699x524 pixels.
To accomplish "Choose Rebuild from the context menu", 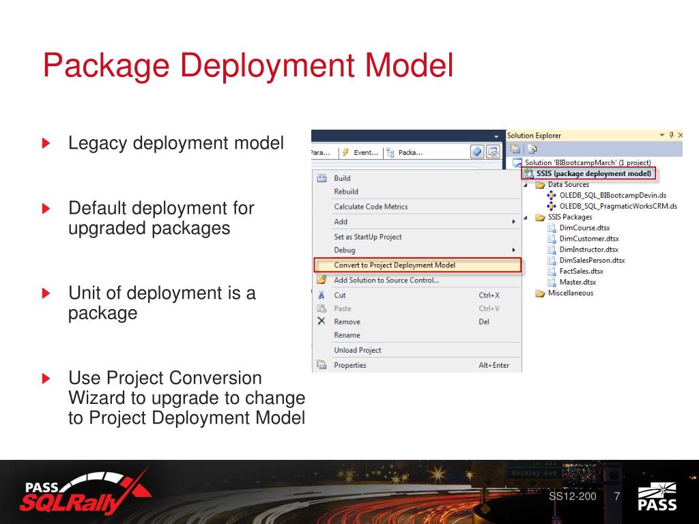I will [x=417, y=191].
